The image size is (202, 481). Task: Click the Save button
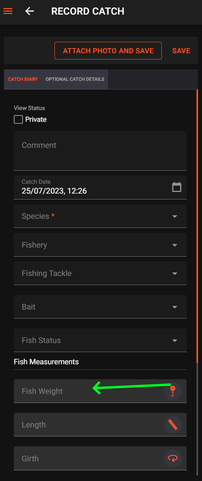coord(181,50)
